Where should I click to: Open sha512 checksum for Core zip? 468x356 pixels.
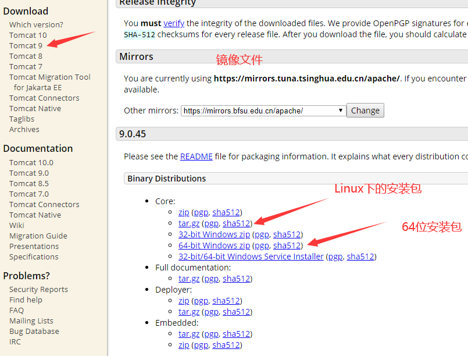226,212
